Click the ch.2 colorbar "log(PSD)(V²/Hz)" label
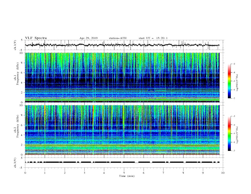Viewport: 251px width, 194px height. click(237, 135)
